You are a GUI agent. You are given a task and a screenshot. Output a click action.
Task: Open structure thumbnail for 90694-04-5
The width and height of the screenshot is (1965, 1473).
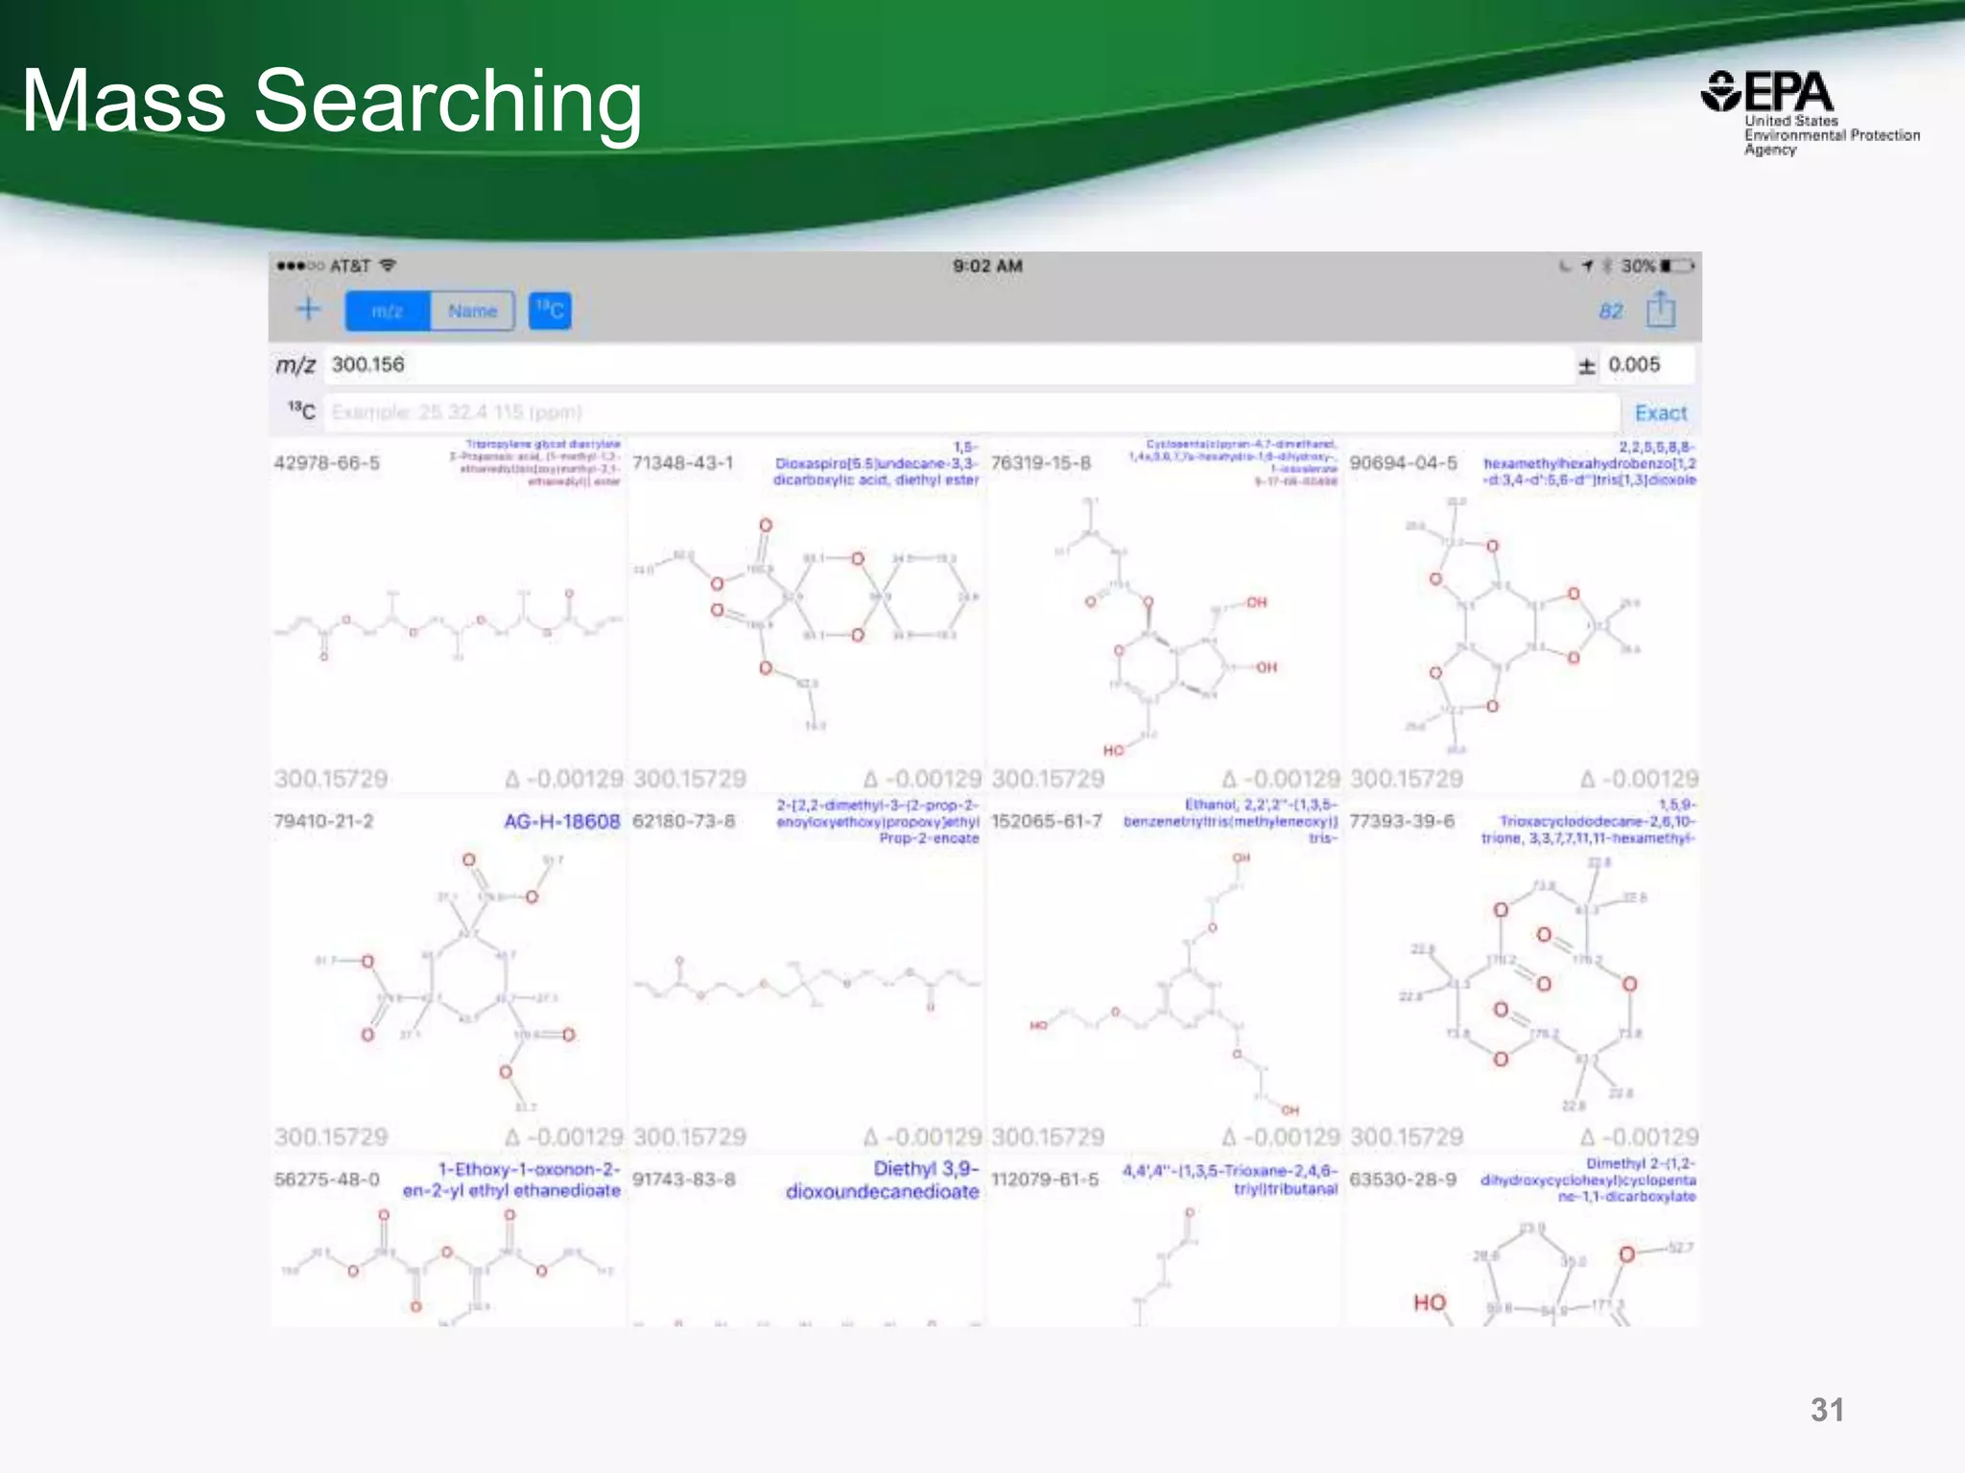1524,625
